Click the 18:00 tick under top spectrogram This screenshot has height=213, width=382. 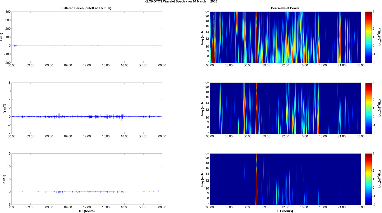pos(323,65)
